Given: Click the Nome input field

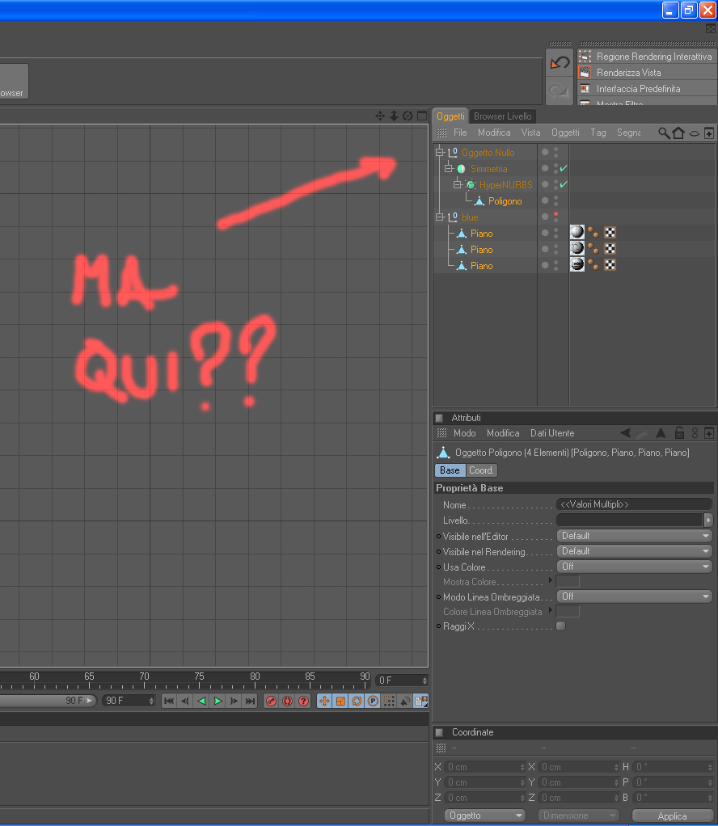Looking at the screenshot, I should [634, 504].
